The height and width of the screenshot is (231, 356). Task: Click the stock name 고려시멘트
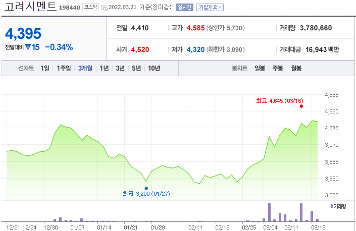(30, 7)
